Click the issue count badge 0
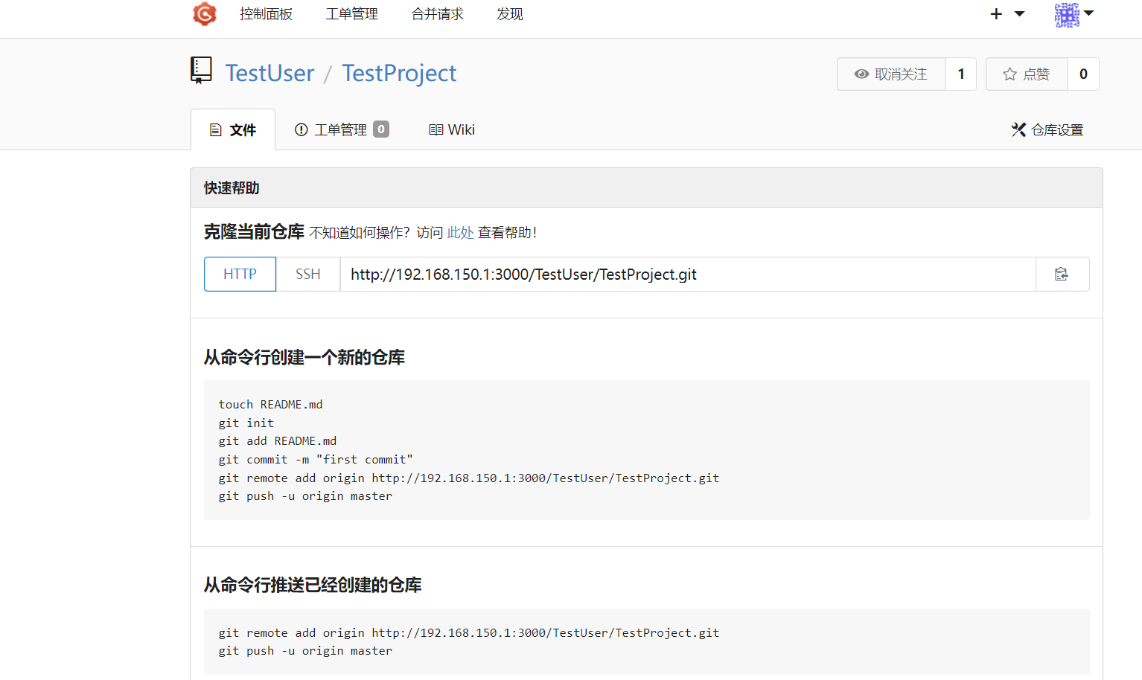 pos(381,129)
